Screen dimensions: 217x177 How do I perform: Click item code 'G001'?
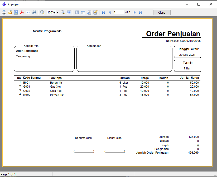click(26, 87)
